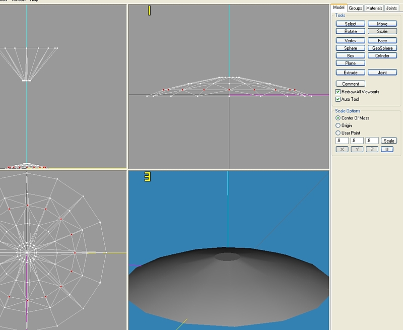Click the first scale value field

coord(342,141)
